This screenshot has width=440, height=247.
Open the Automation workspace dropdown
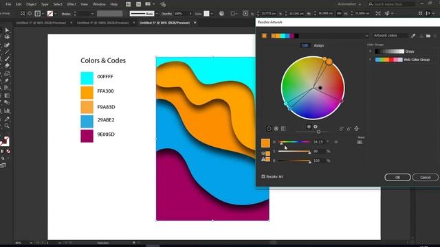(349, 4)
